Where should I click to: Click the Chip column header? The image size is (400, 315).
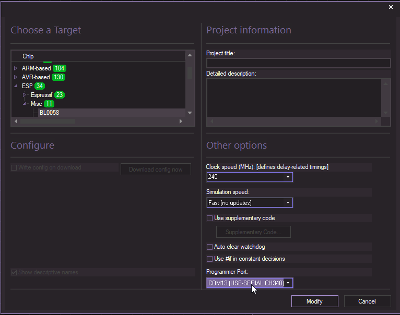[x=98, y=56]
